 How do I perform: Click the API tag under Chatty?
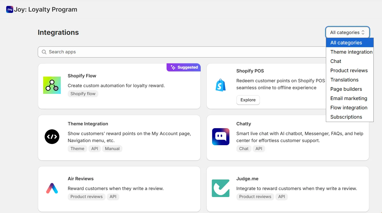click(x=259, y=149)
